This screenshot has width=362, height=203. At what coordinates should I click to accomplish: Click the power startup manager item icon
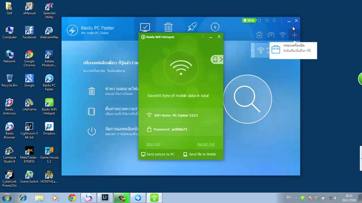(92, 131)
